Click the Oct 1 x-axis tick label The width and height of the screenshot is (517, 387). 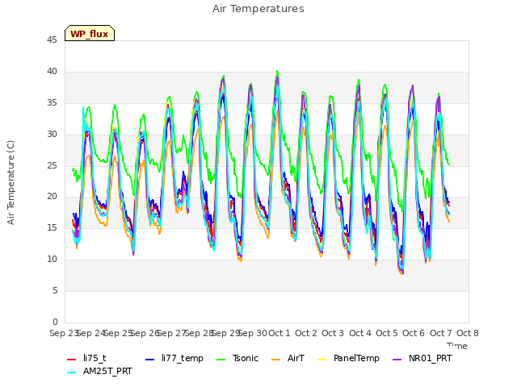(x=280, y=333)
